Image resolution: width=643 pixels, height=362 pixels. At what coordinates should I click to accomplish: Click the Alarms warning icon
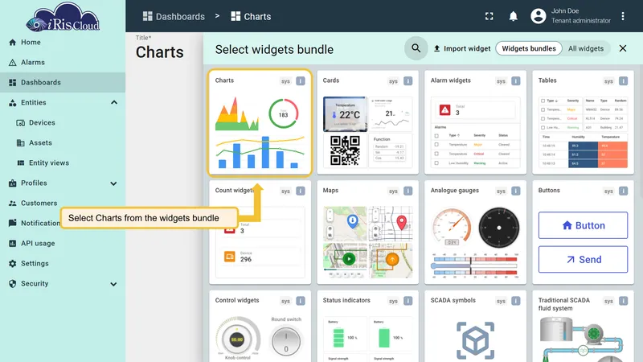[x=12, y=63]
